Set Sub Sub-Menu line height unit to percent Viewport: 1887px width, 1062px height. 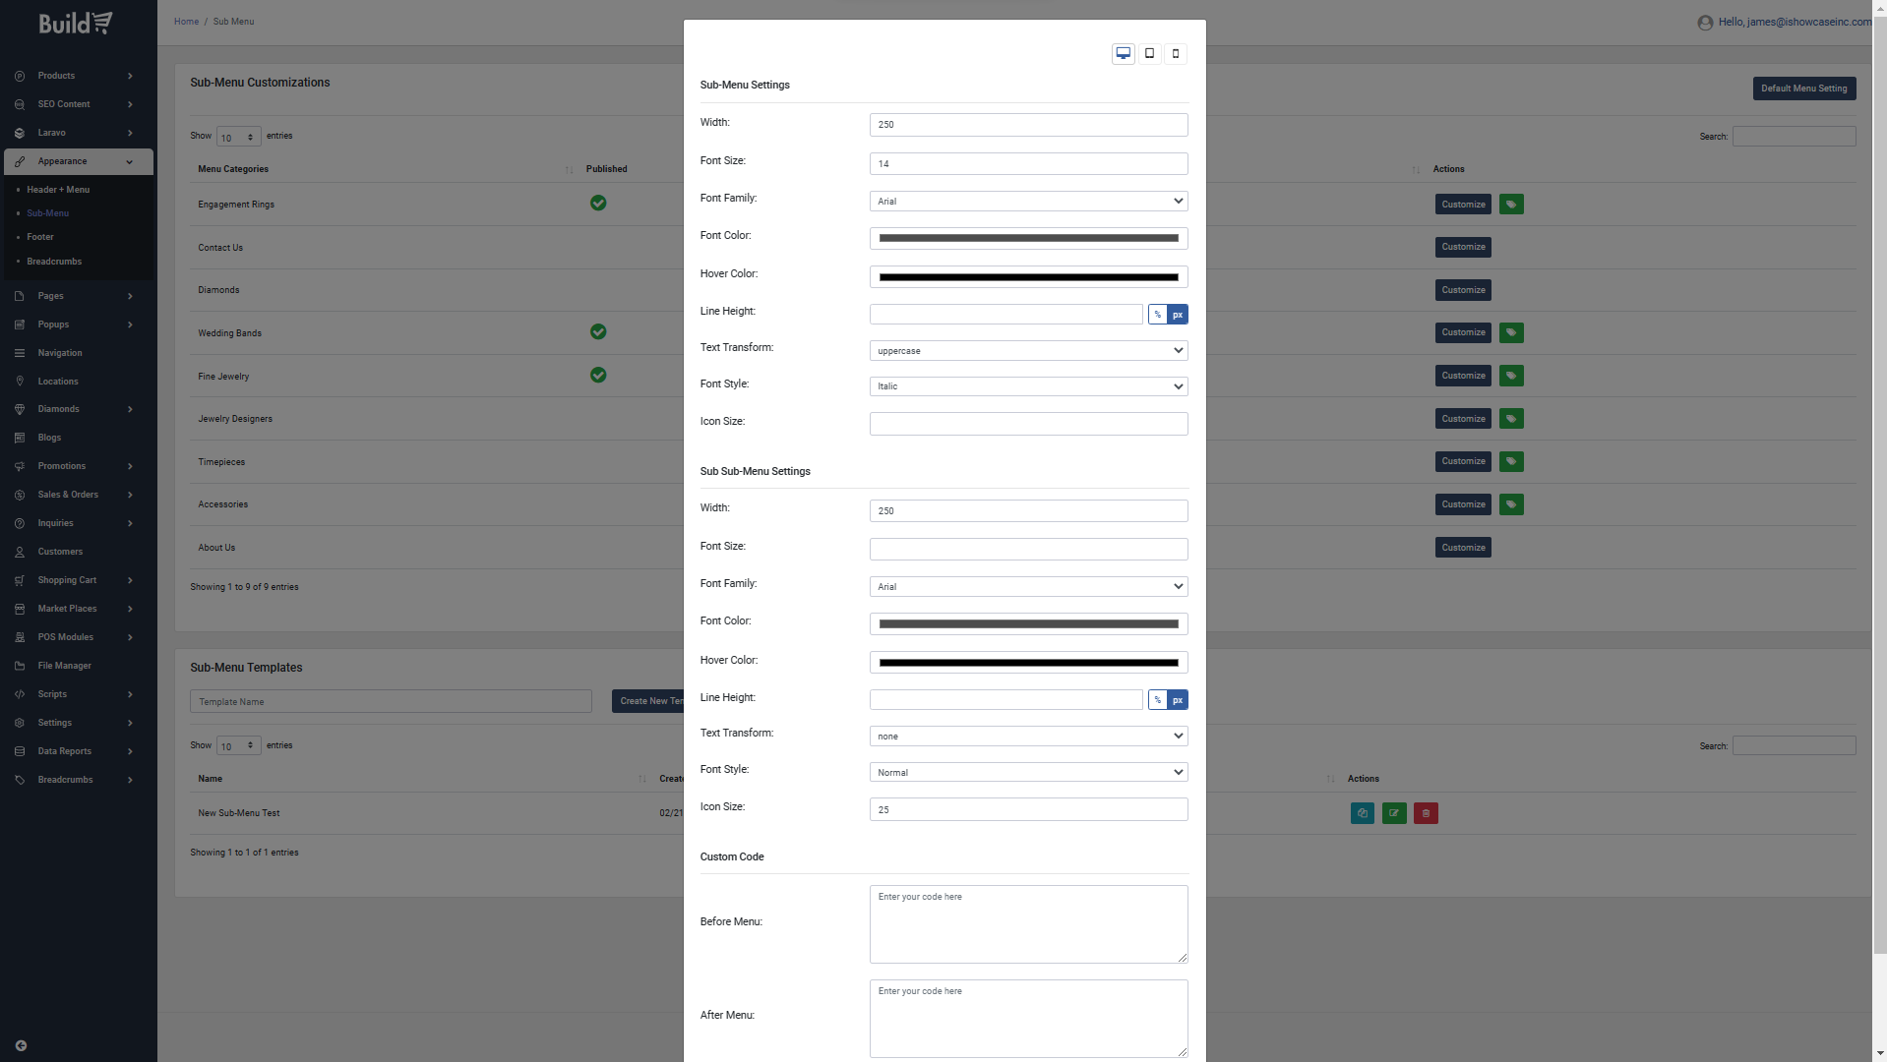[x=1157, y=700]
